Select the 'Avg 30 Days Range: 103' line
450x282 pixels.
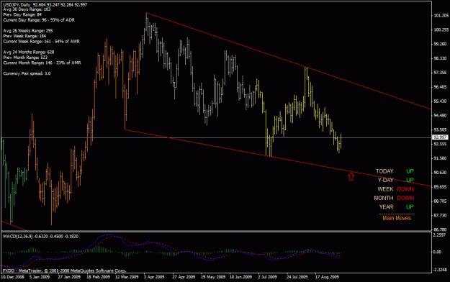click(x=27, y=9)
